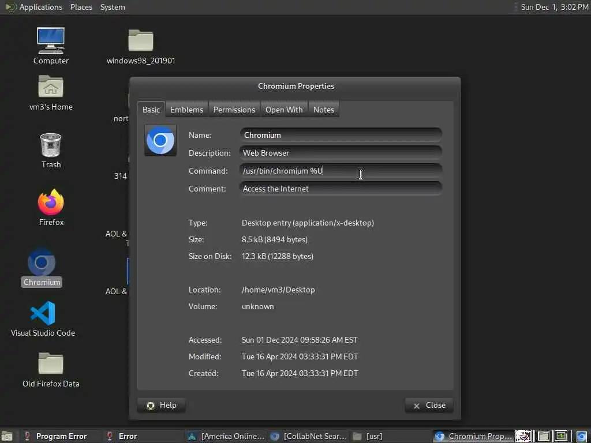Click the Chromium icon at far right of panel
The width and height of the screenshot is (591, 443).
point(582,436)
